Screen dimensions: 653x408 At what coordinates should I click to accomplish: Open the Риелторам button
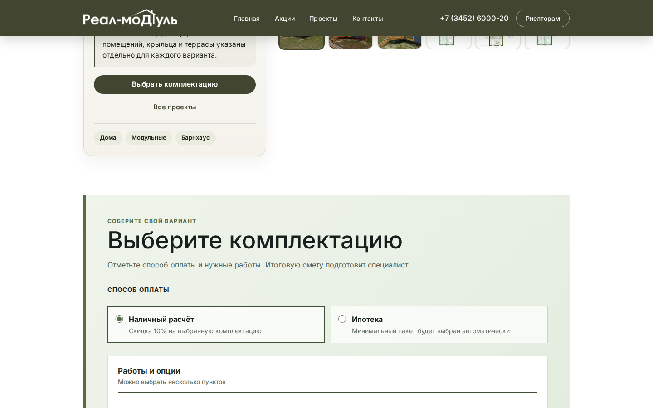543,19
